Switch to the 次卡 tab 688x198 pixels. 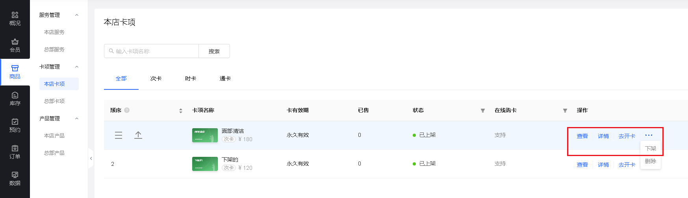click(156, 78)
